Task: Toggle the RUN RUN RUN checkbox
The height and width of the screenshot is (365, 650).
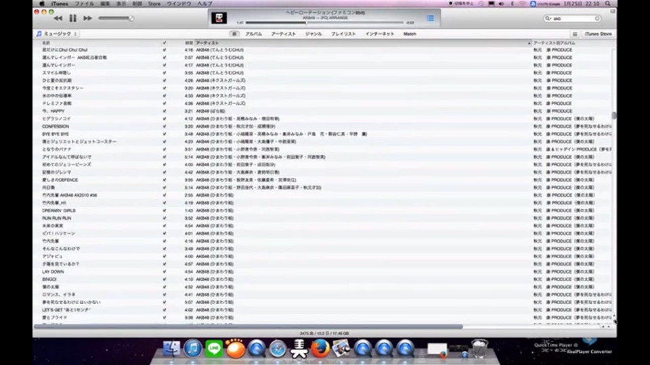Action: point(165,218)
